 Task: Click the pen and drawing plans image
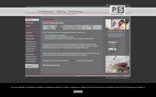click(118, 59)
